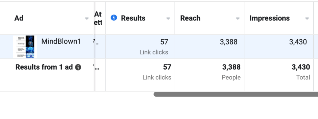Click the truncated Attribution setting column header

[x=98, y=18]
